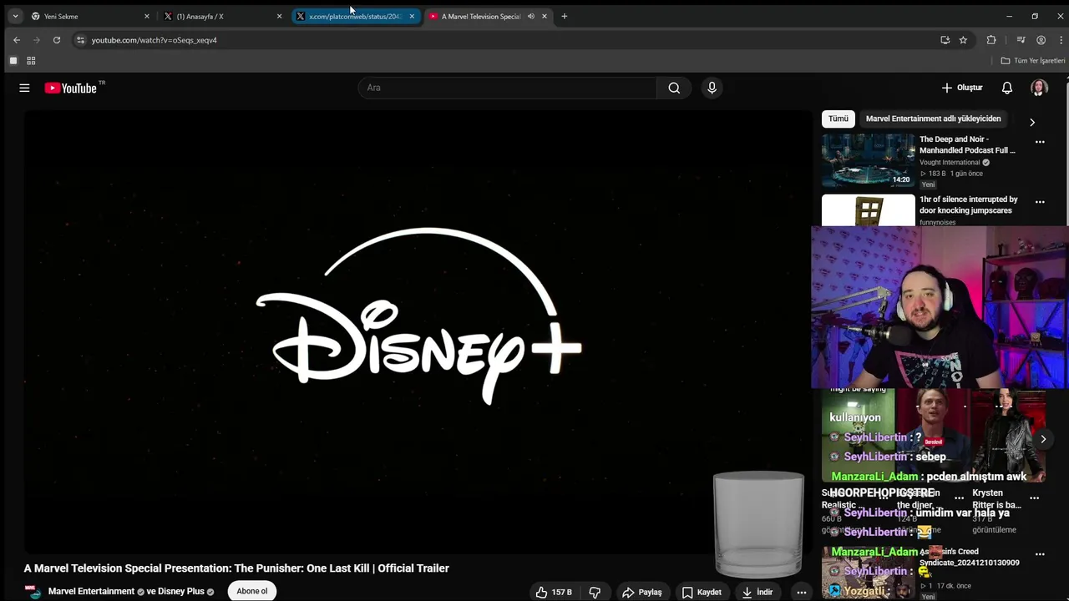The width and height of the screenshot is (1069, 601).
Task: Reload the YouTube page
Action: pos(57,40)
